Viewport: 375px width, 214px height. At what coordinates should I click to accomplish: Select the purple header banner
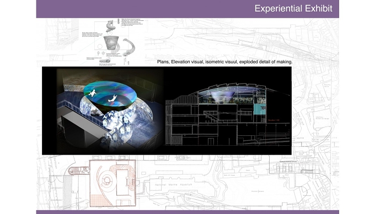pyautogui.click(x=187, y=9)
